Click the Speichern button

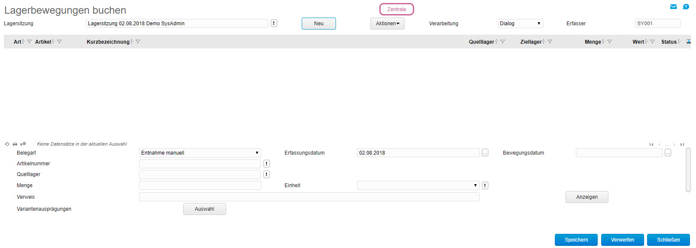576,240
